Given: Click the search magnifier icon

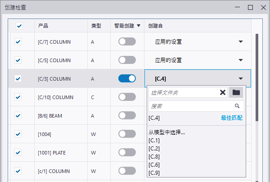Looking at the screenshot, I should pos(237,106).
